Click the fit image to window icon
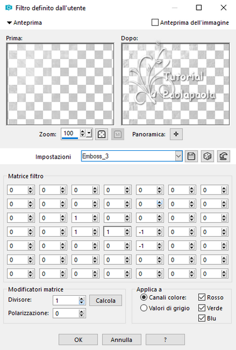Viewport: 236px width, 350px height. (101, 134)
